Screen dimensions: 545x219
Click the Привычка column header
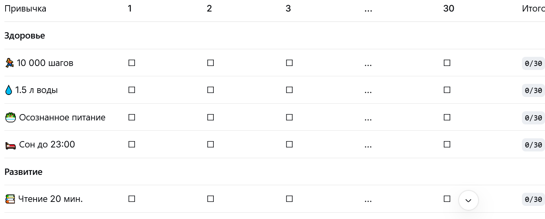point(25,9)
